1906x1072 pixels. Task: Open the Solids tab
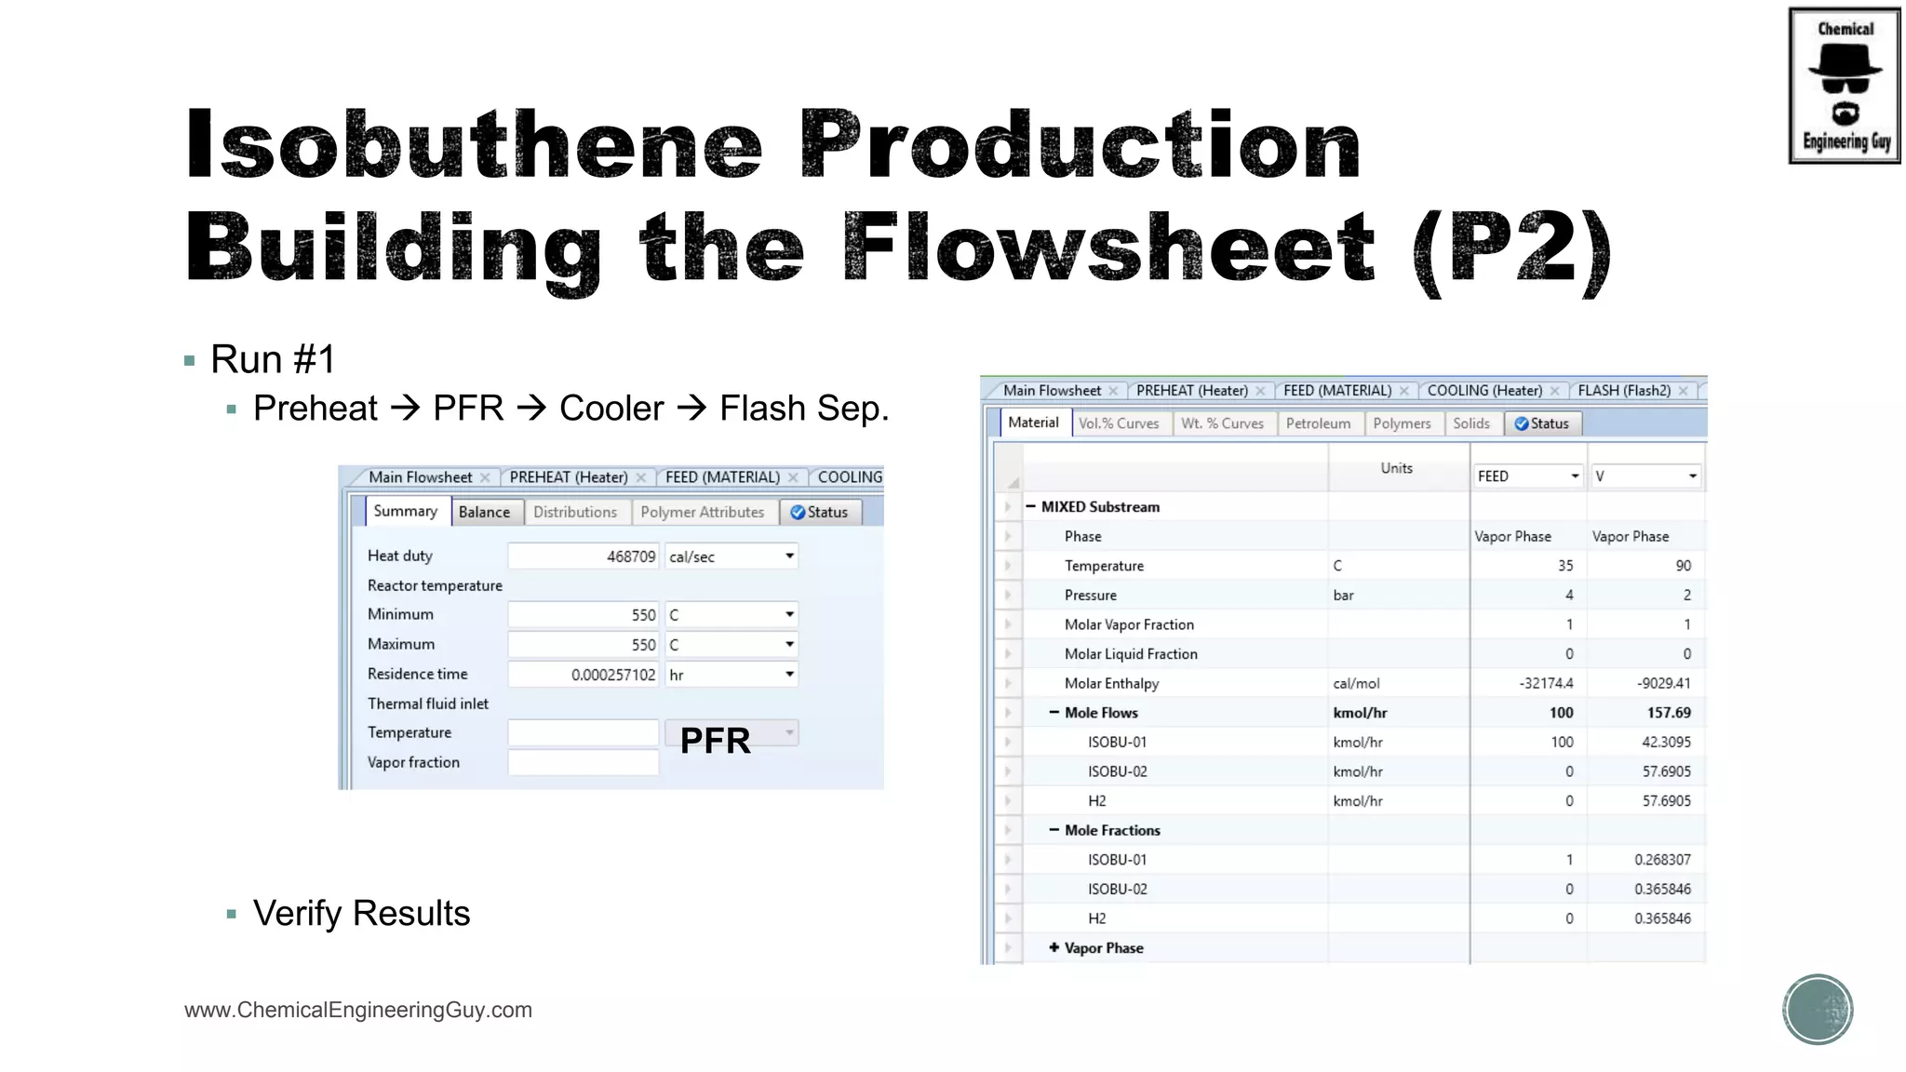pos(1471,423)
